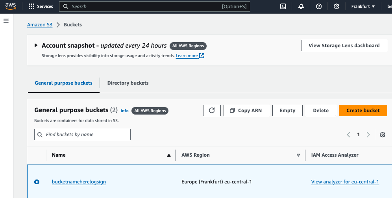
Task: Refresh the buckets list
Action: [212, 111]
